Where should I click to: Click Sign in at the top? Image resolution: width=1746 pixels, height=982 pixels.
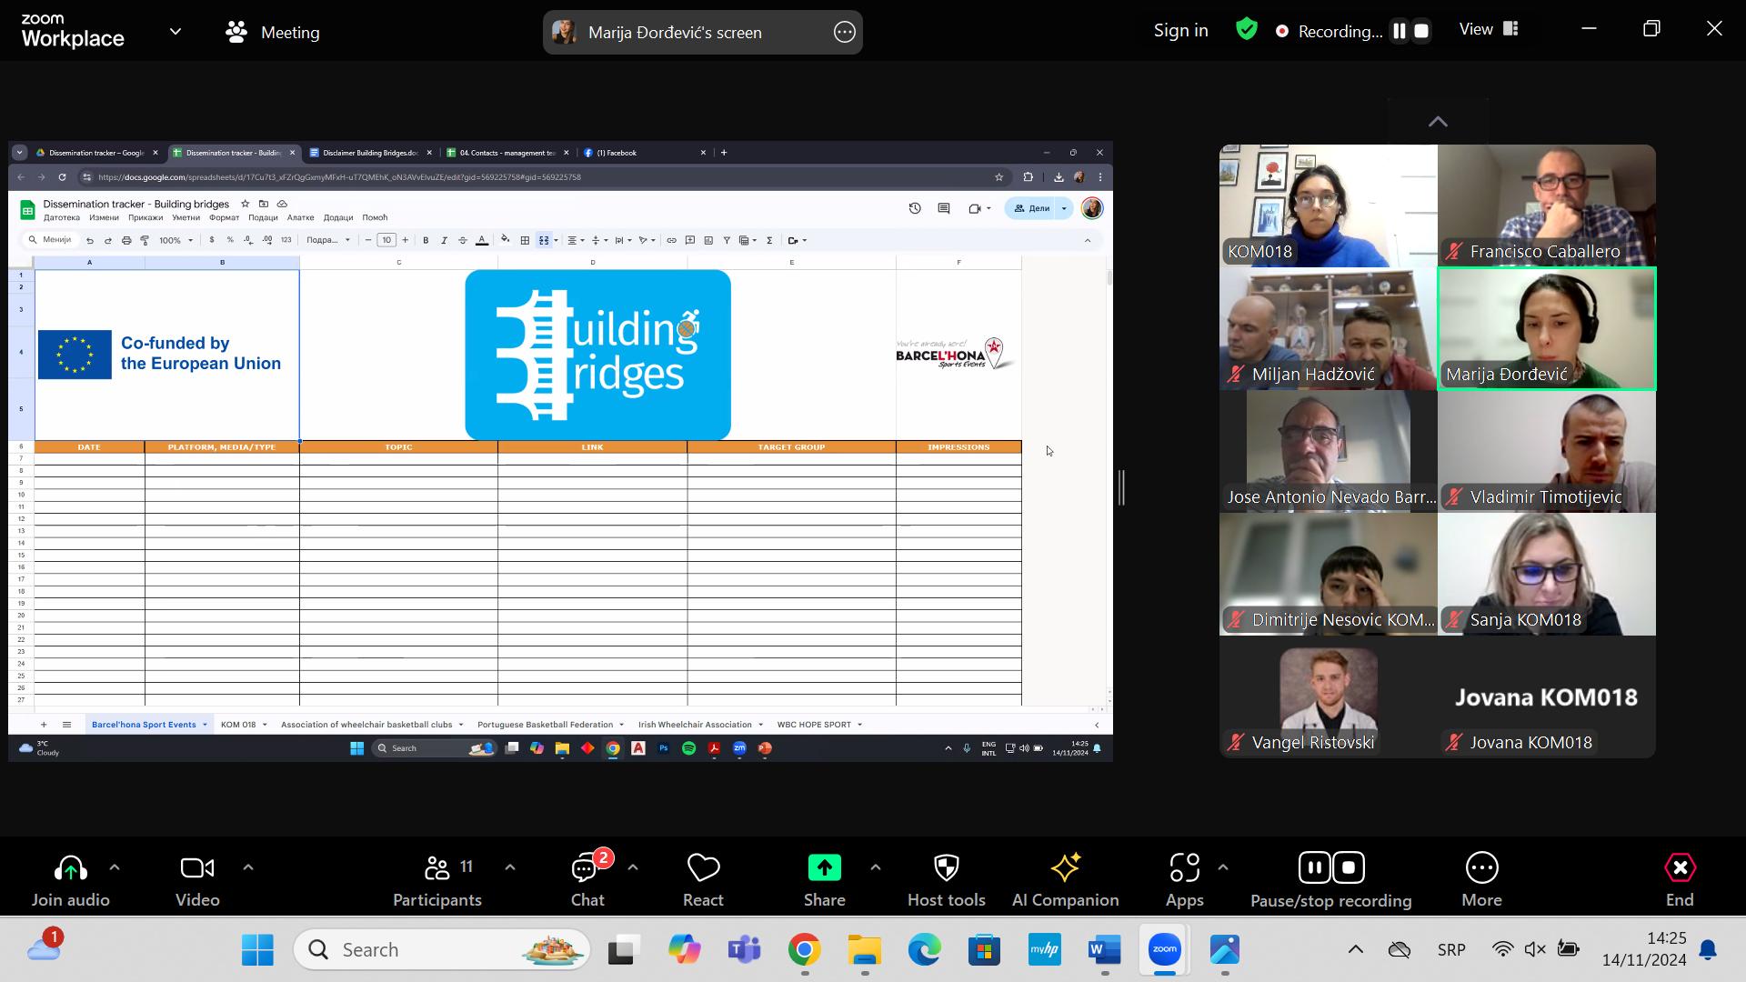(x=1180, y=31)
